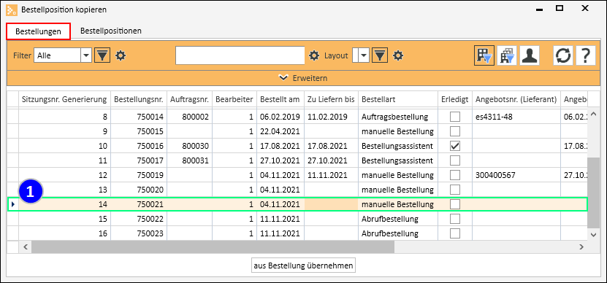607x283 pixels.
Task: Toggle the multiple buildings filter icon
Action: [x=507, y=55]
